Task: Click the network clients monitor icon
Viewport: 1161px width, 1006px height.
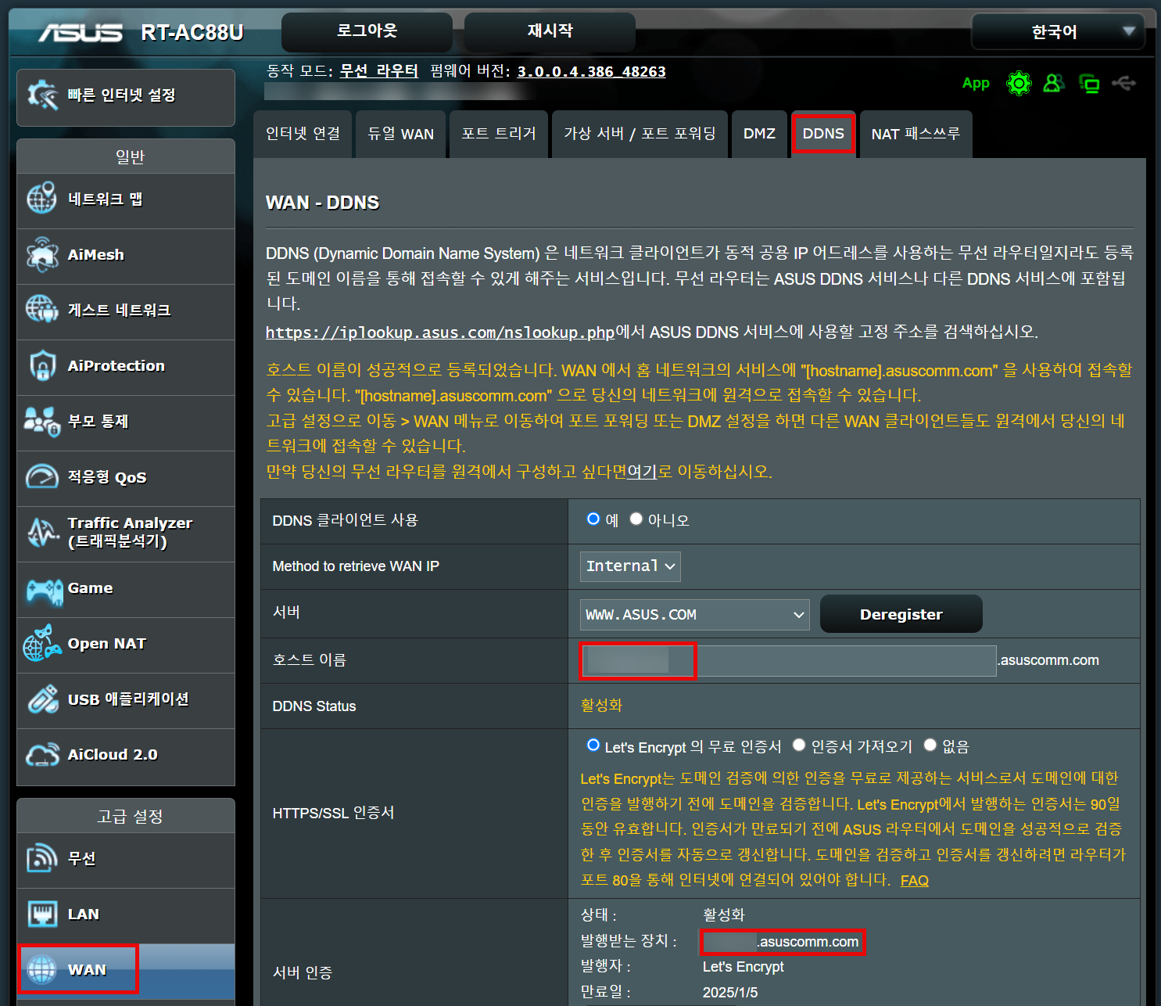Action: pyautogui.click(x=1089, y=83)
